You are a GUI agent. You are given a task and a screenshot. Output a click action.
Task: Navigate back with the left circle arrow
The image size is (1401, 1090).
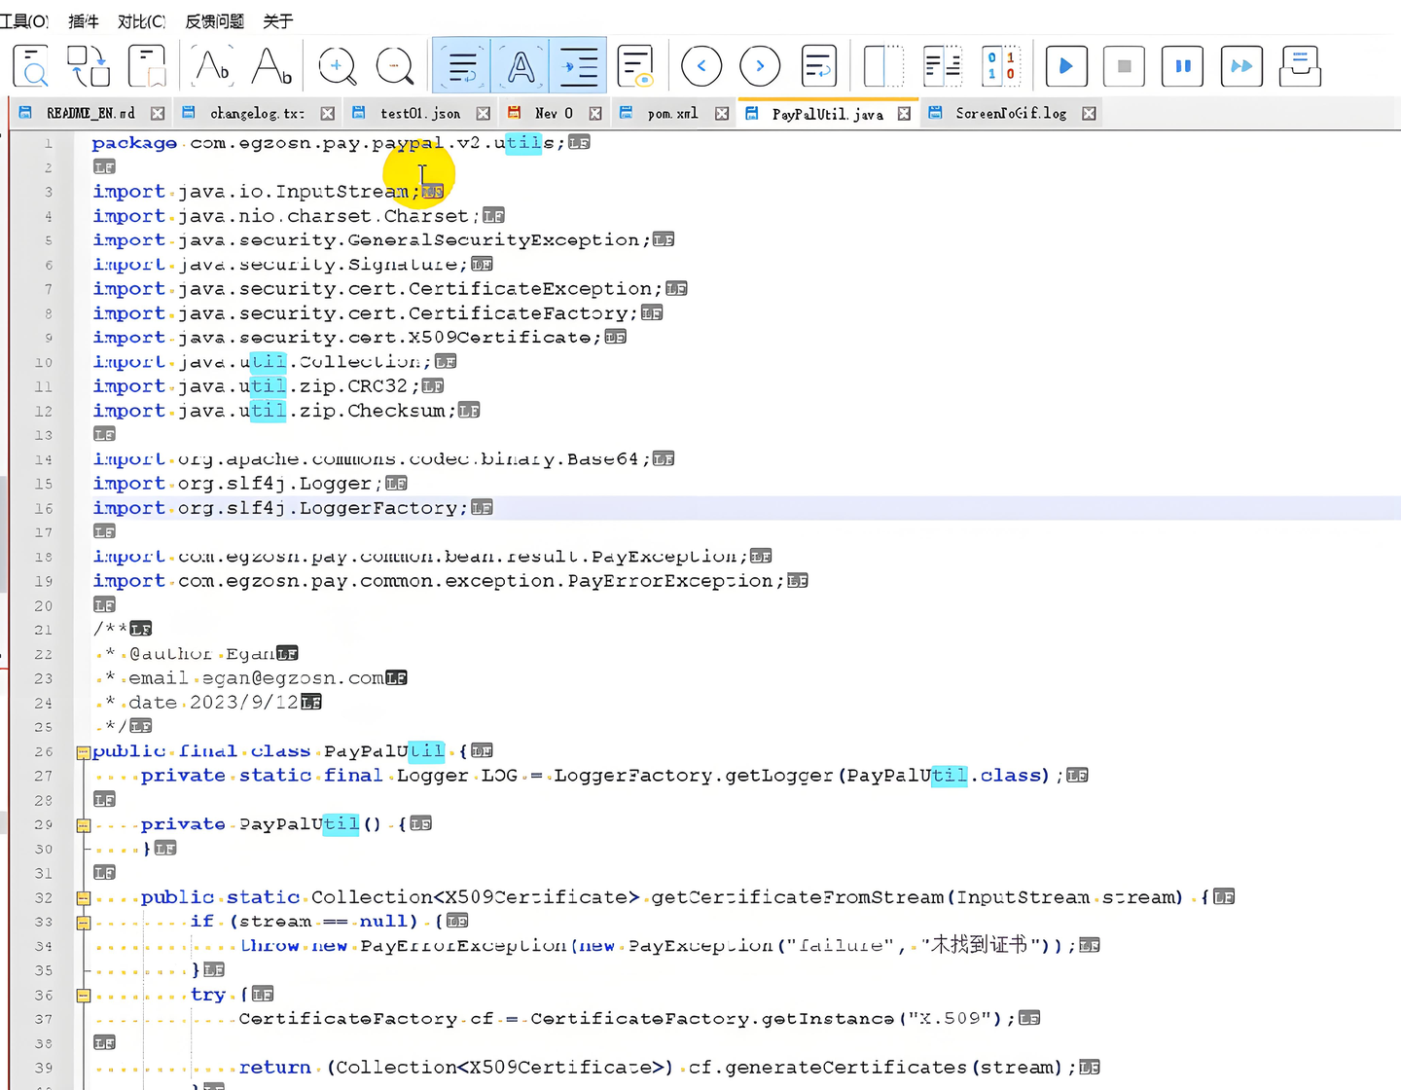coord(701,66)
